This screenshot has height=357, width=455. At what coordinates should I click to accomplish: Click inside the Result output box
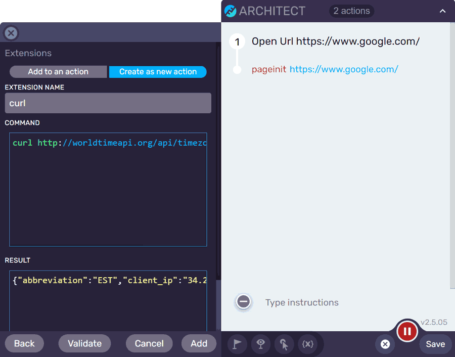108,301
